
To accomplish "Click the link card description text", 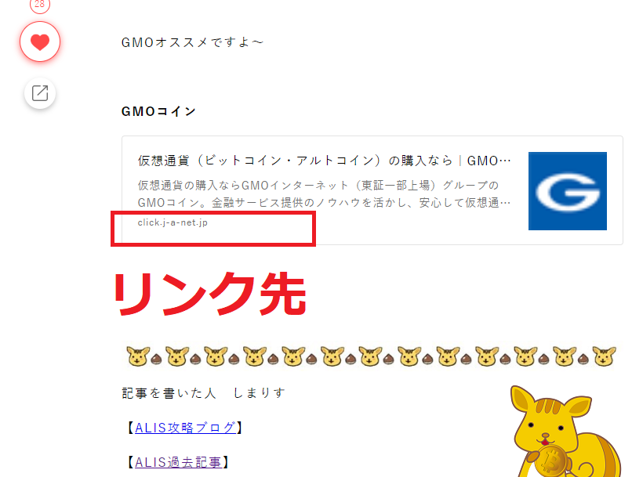I will (325, 193).
